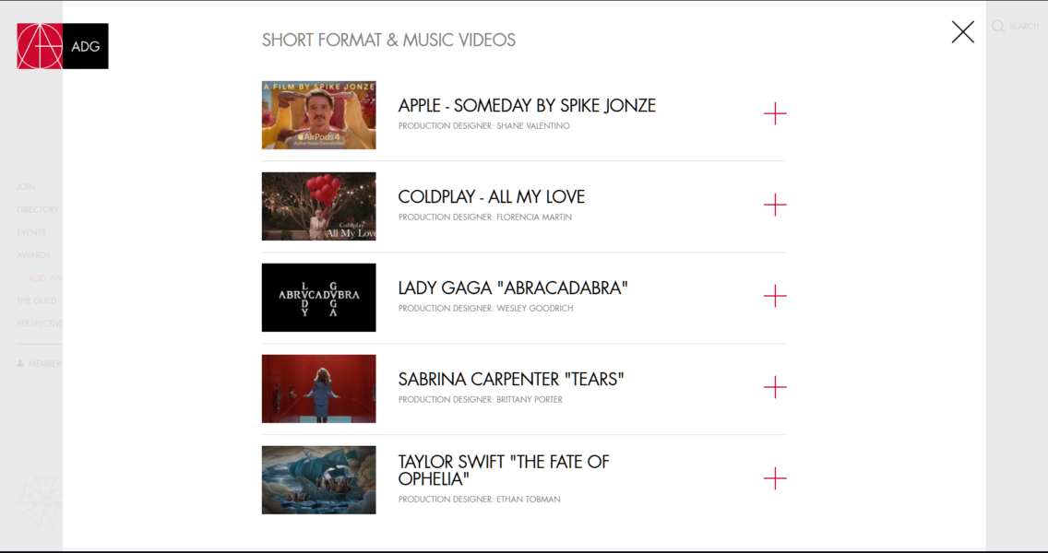
Task: Click the search magnifier icon
Action: click(x=998, y=26)
